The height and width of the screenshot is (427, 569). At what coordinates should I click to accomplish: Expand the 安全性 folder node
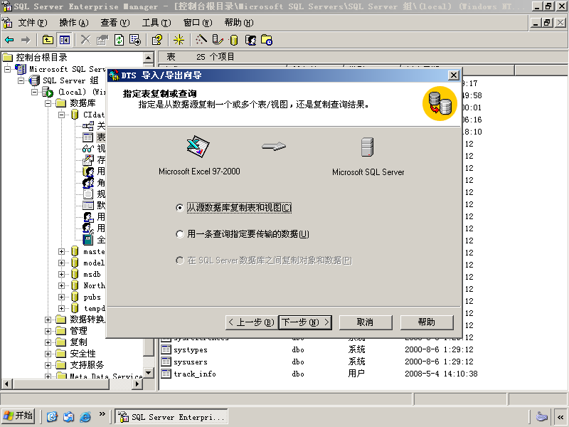(x=48, y=354)
